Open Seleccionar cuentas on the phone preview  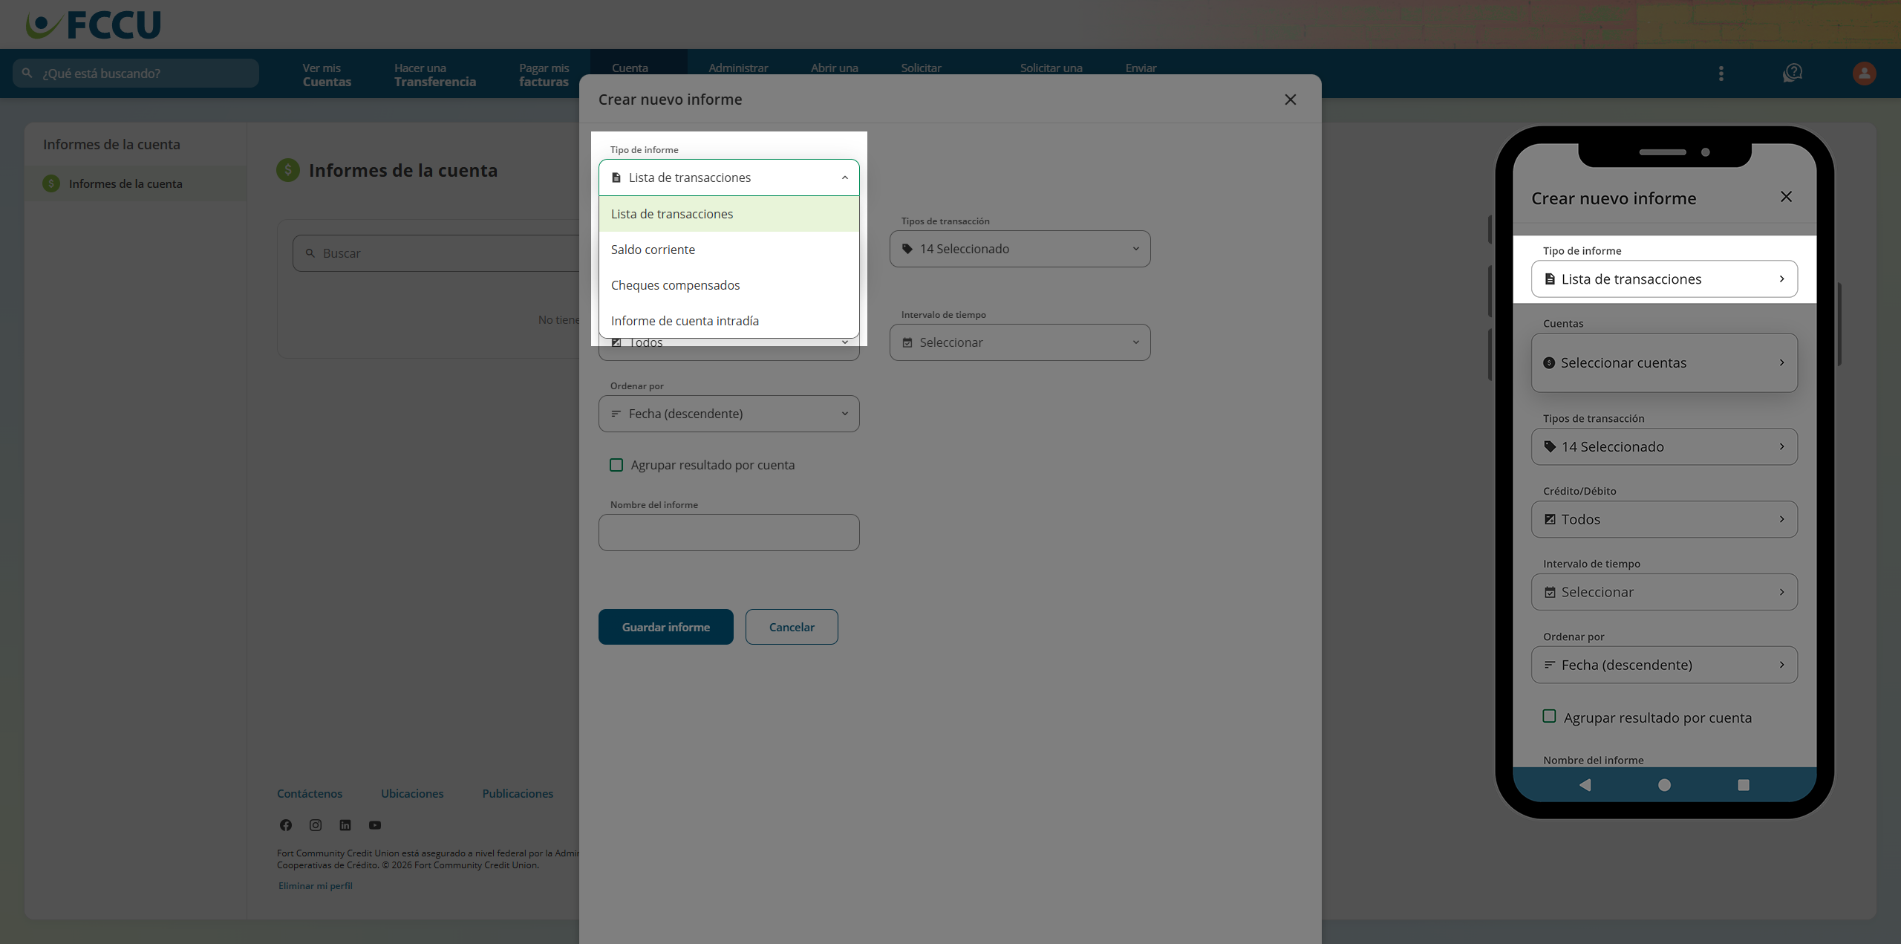[1664, 362]
